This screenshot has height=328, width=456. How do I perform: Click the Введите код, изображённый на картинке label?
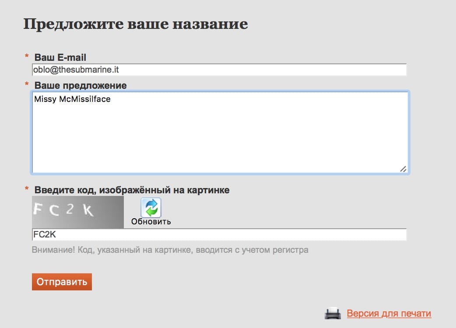click(132, 190)
